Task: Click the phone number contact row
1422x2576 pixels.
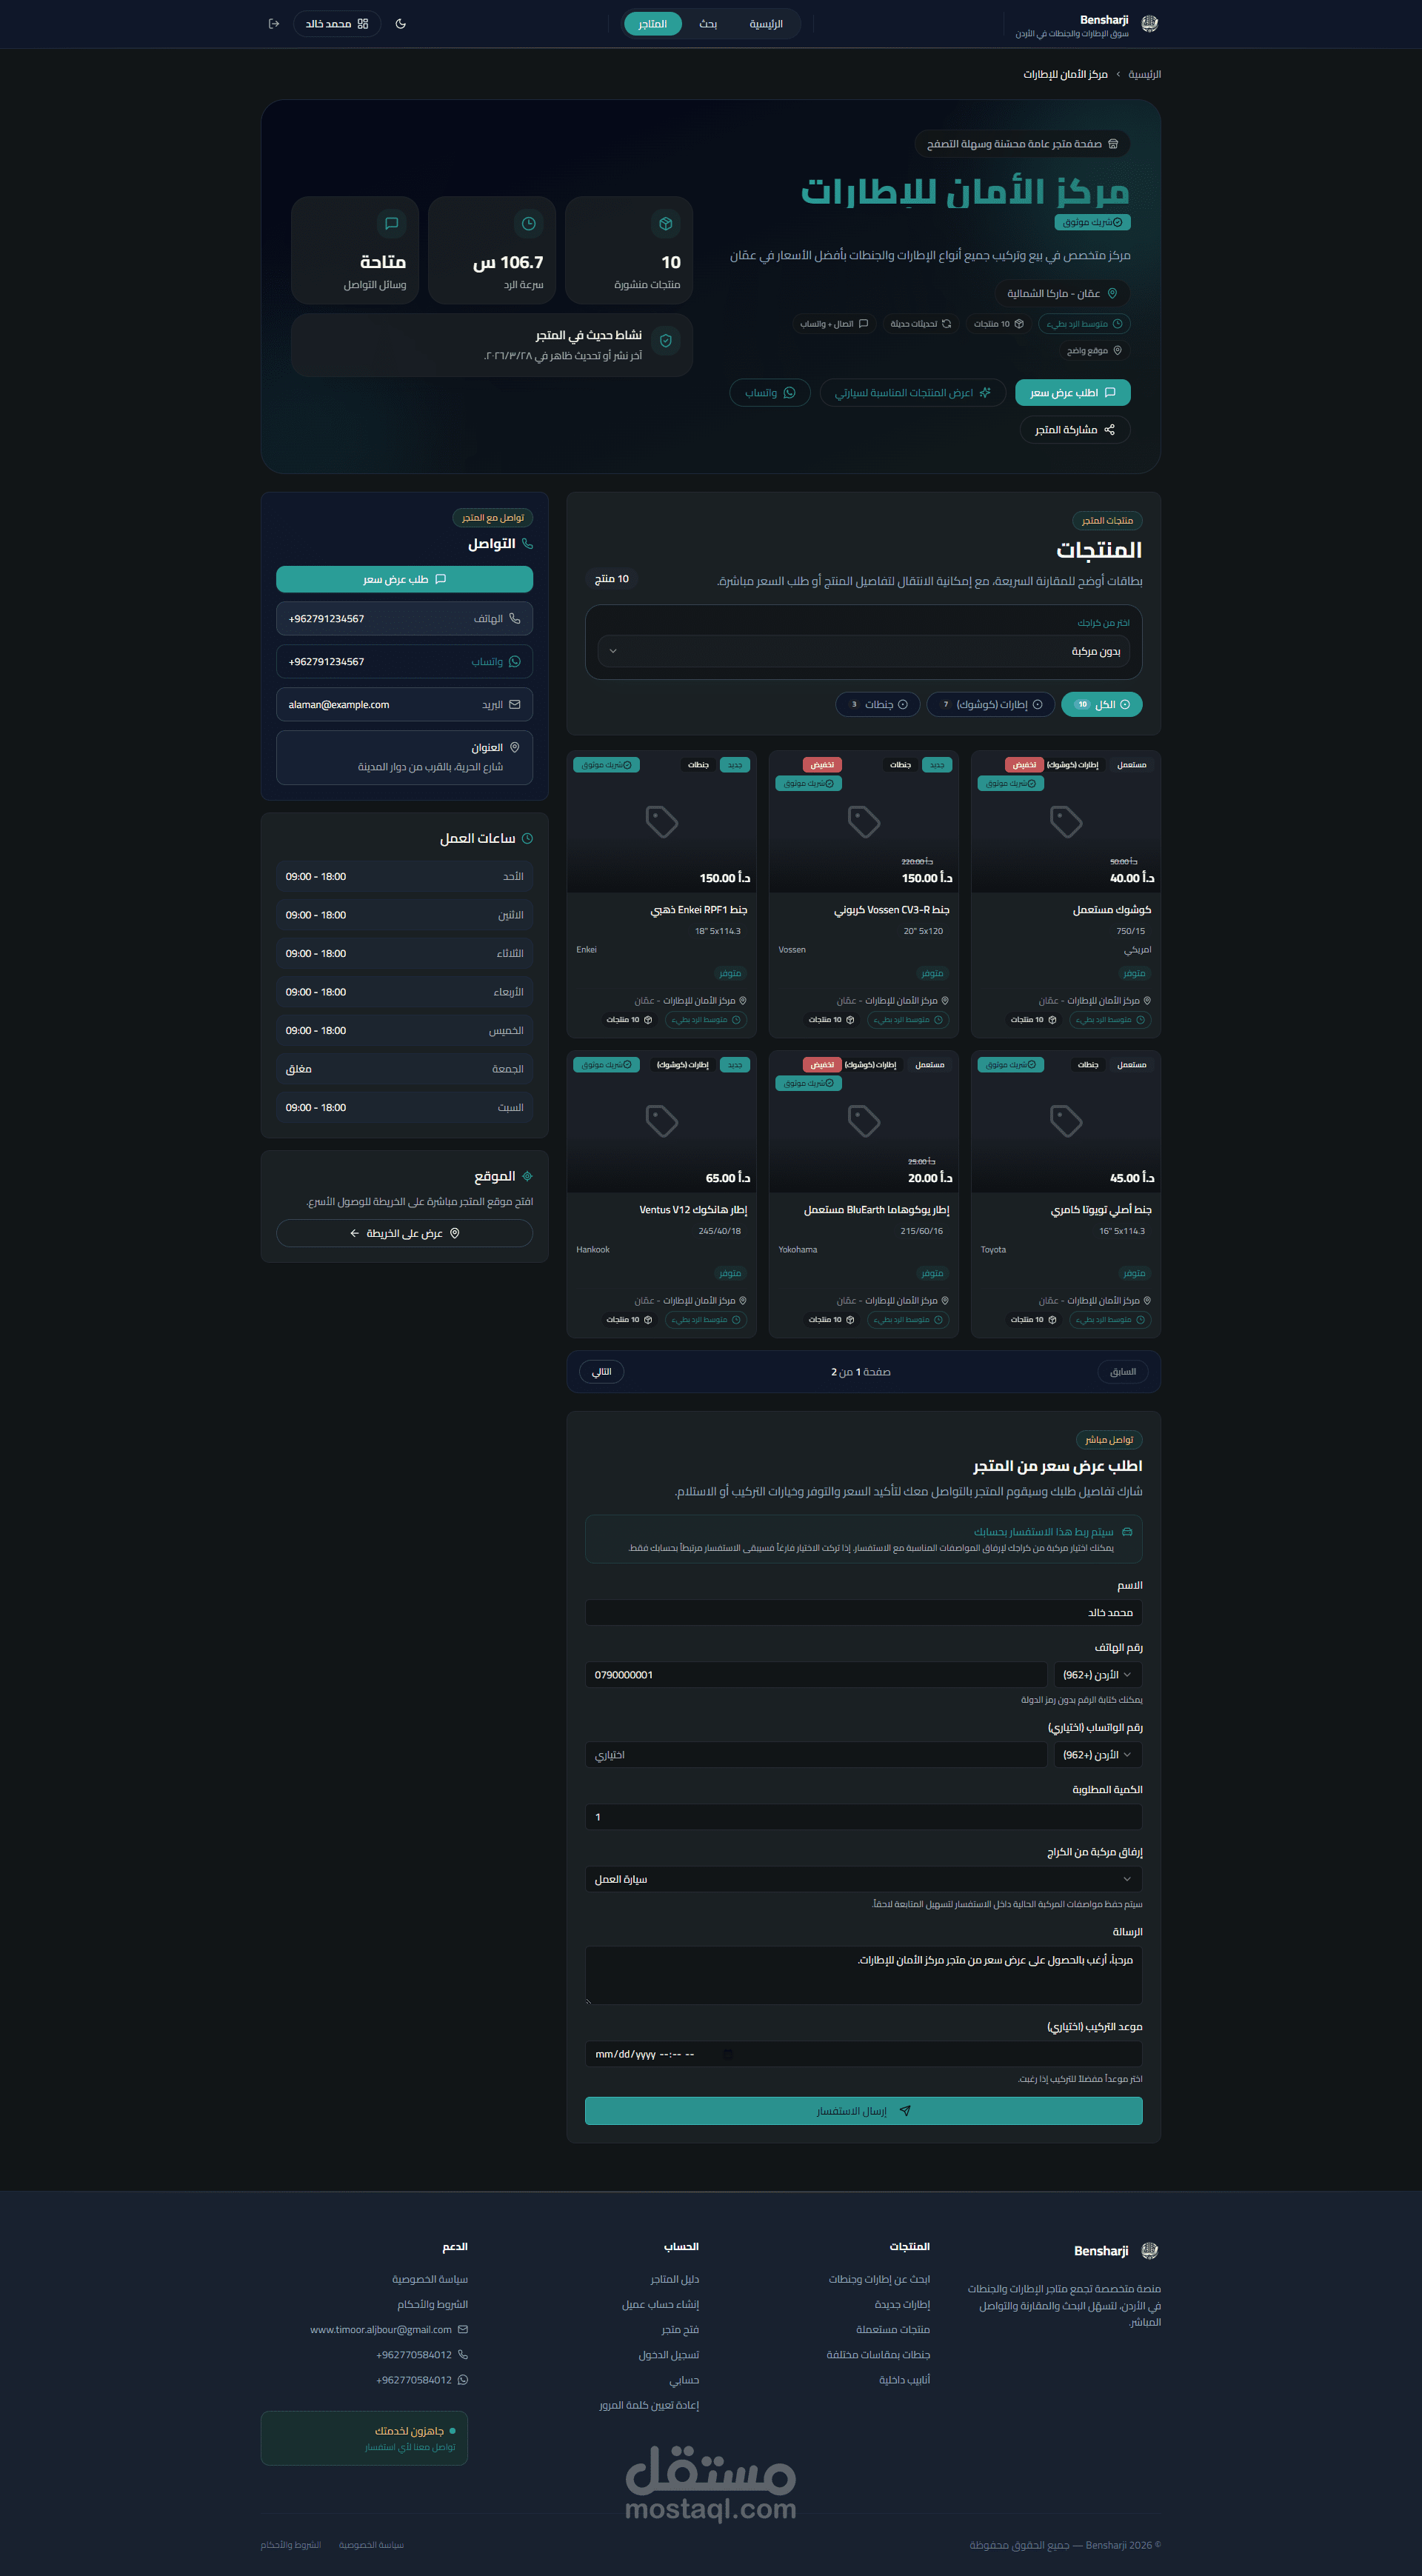Action: coord(404,619)
